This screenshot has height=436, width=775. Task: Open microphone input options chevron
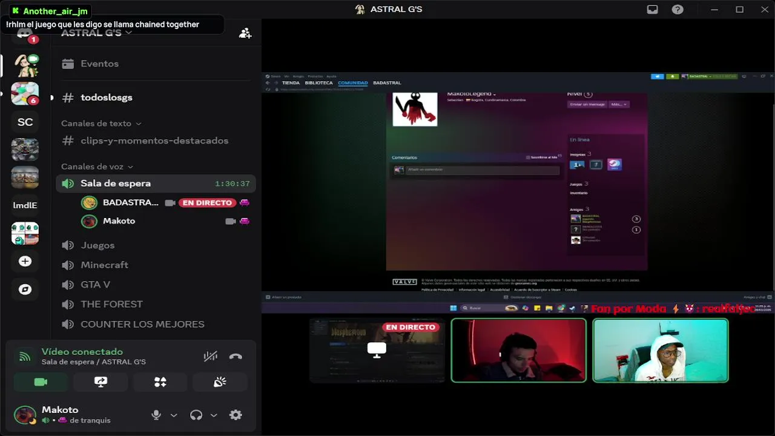(x=174, y=415)
